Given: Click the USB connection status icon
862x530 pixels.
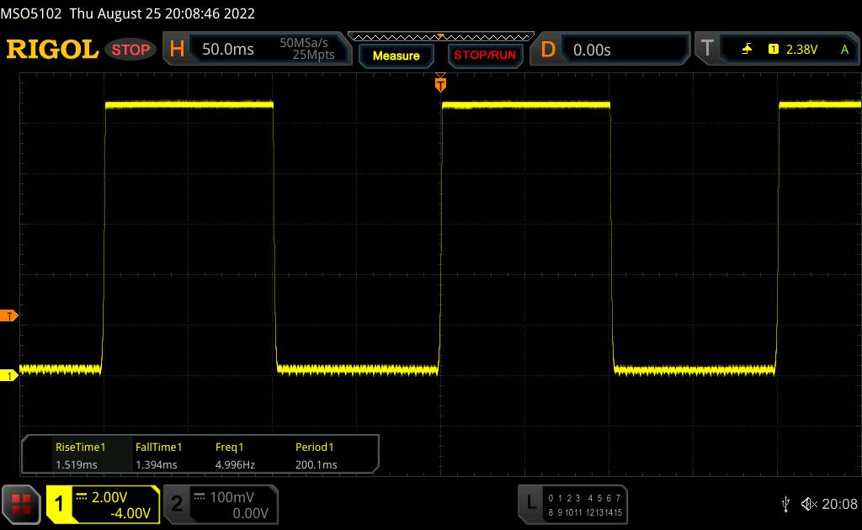Looking at the screenshot, I should [785, 504].
